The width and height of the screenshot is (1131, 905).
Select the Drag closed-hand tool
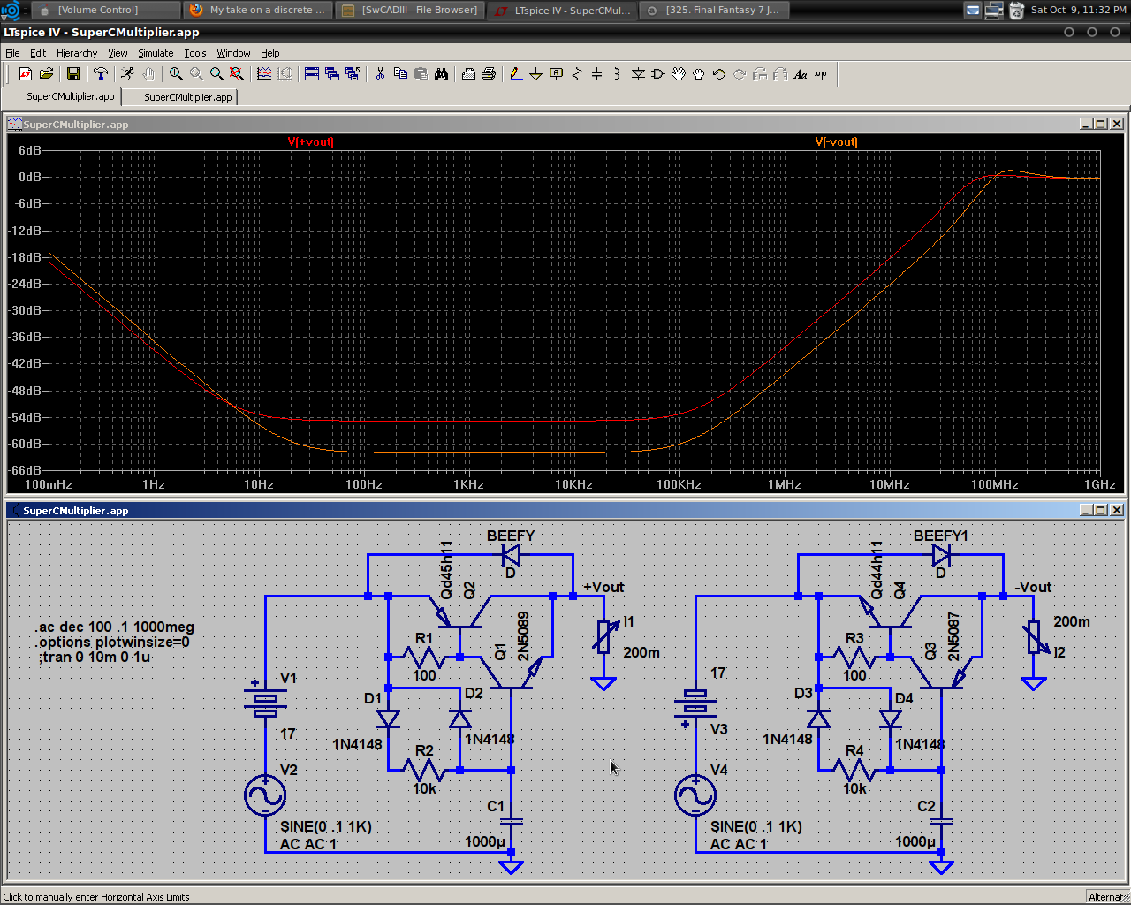pos(699,74)
